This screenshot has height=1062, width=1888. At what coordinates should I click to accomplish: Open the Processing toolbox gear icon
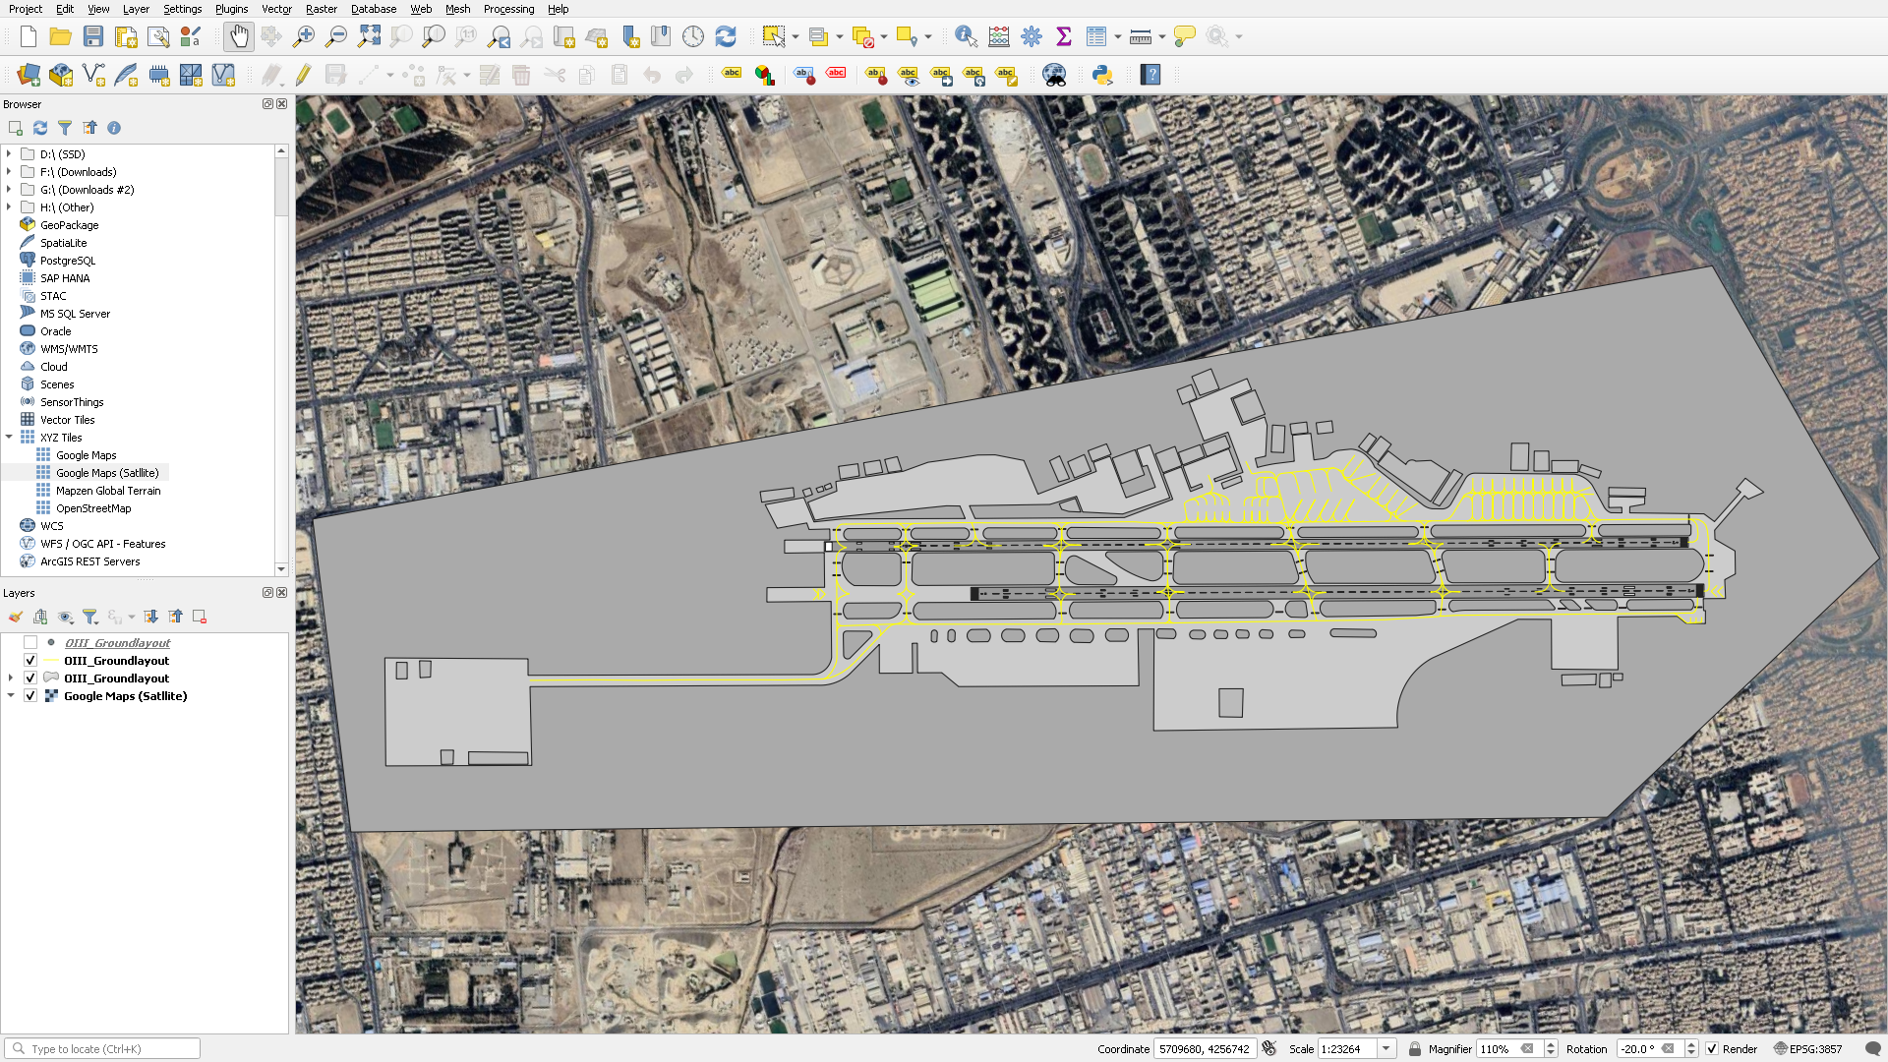click(1032, 37)
